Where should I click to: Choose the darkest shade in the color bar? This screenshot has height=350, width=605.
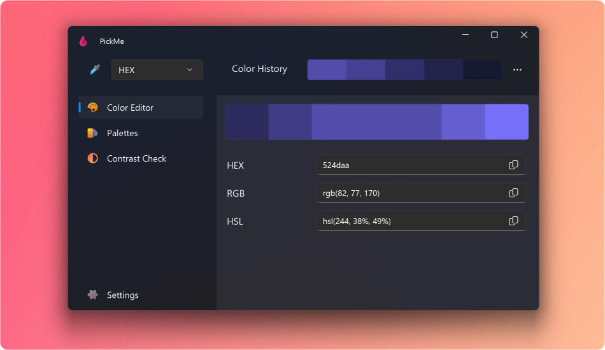(x=247, y=122)
